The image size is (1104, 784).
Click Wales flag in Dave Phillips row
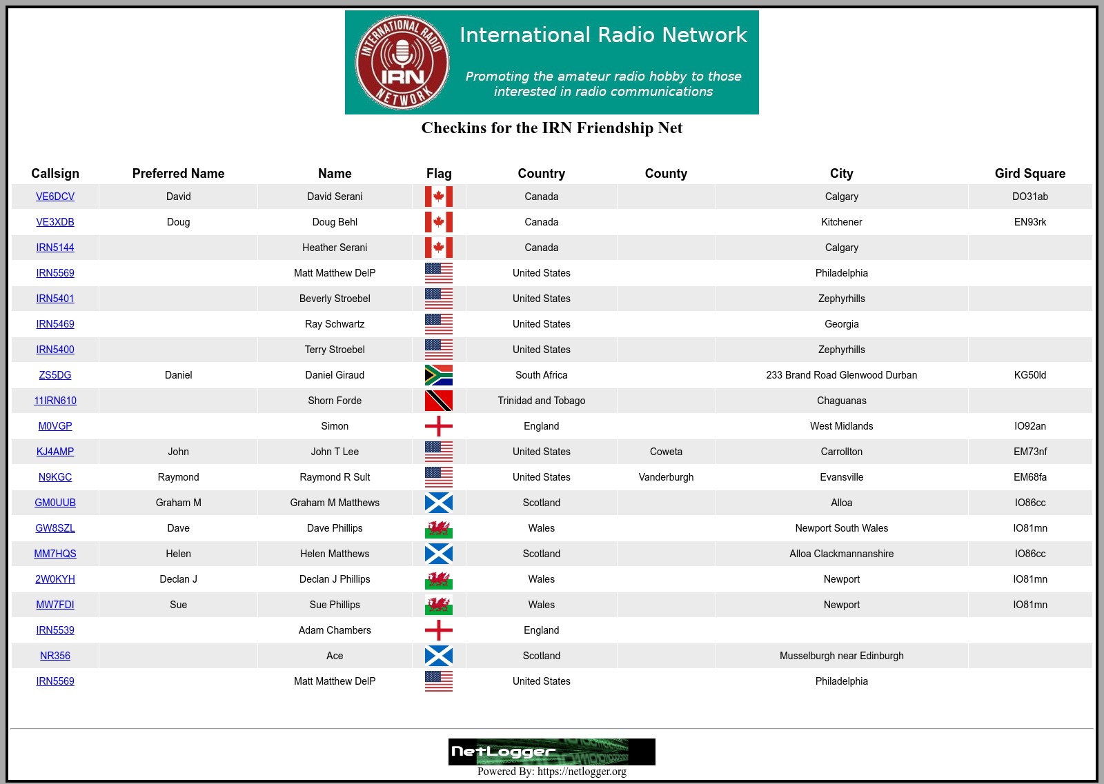click(438, 528)
